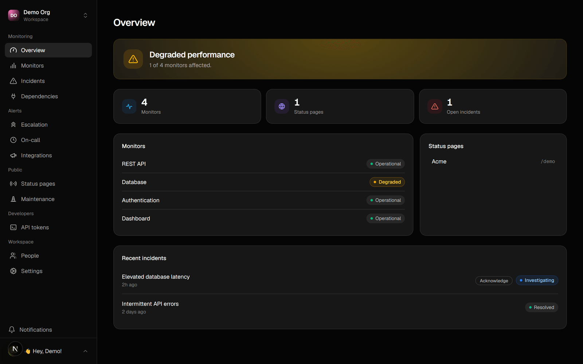Open the Database monitor row

pos(263,182)
